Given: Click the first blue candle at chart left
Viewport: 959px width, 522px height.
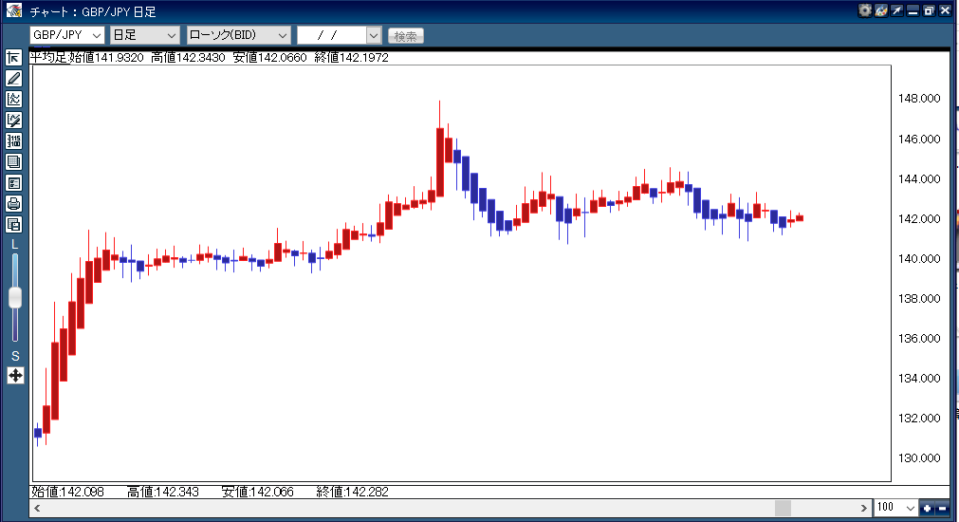Looking at the screenshot, I should (38, 433).
